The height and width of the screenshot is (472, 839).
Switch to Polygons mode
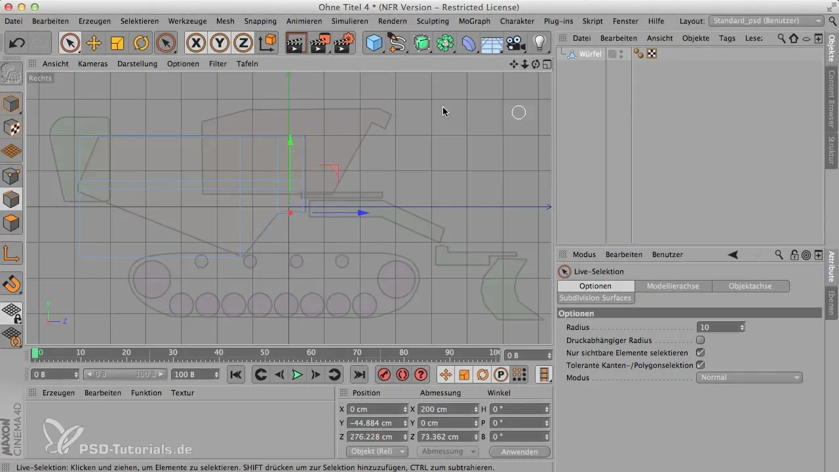pos(11,224)
